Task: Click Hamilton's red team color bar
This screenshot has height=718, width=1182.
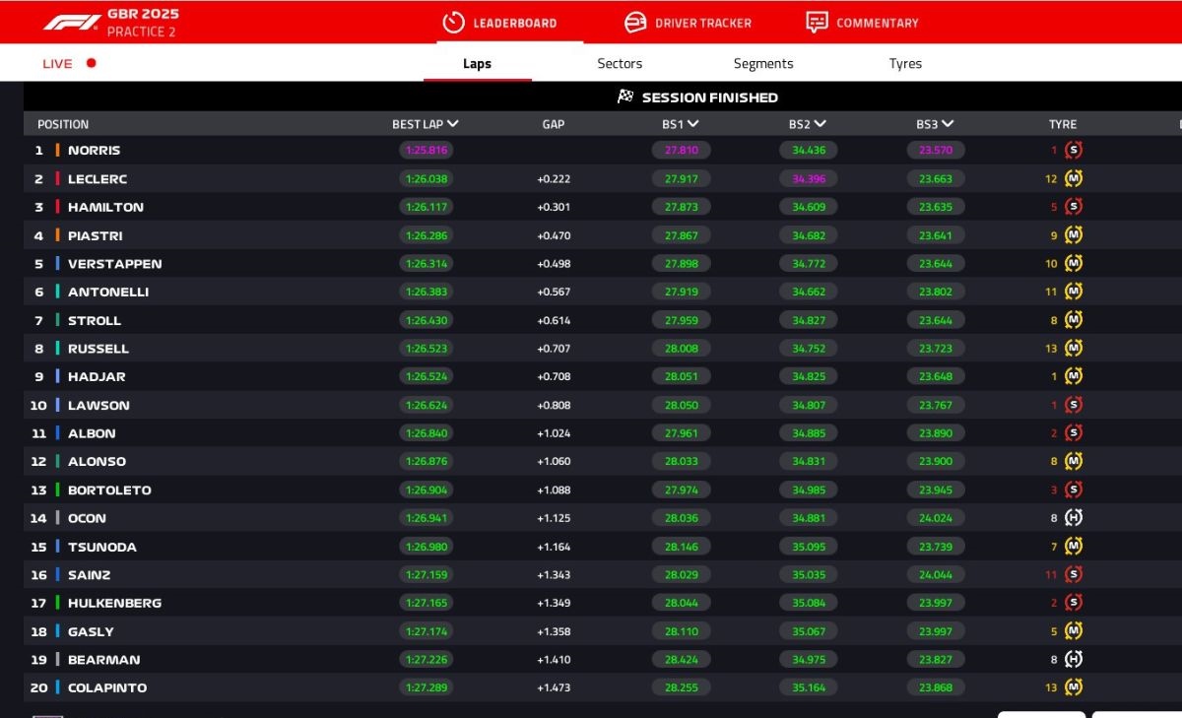Action: tap(57, 207)
